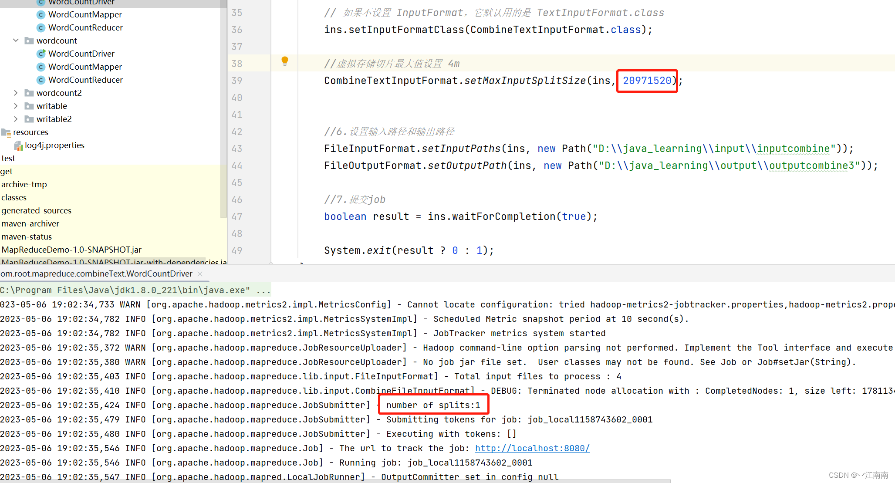Select the archive-tmp directory
The width and height of the screenshot is (895, 483).
pos(24,184)
